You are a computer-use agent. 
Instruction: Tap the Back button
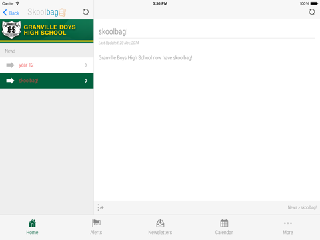(11, 13)
